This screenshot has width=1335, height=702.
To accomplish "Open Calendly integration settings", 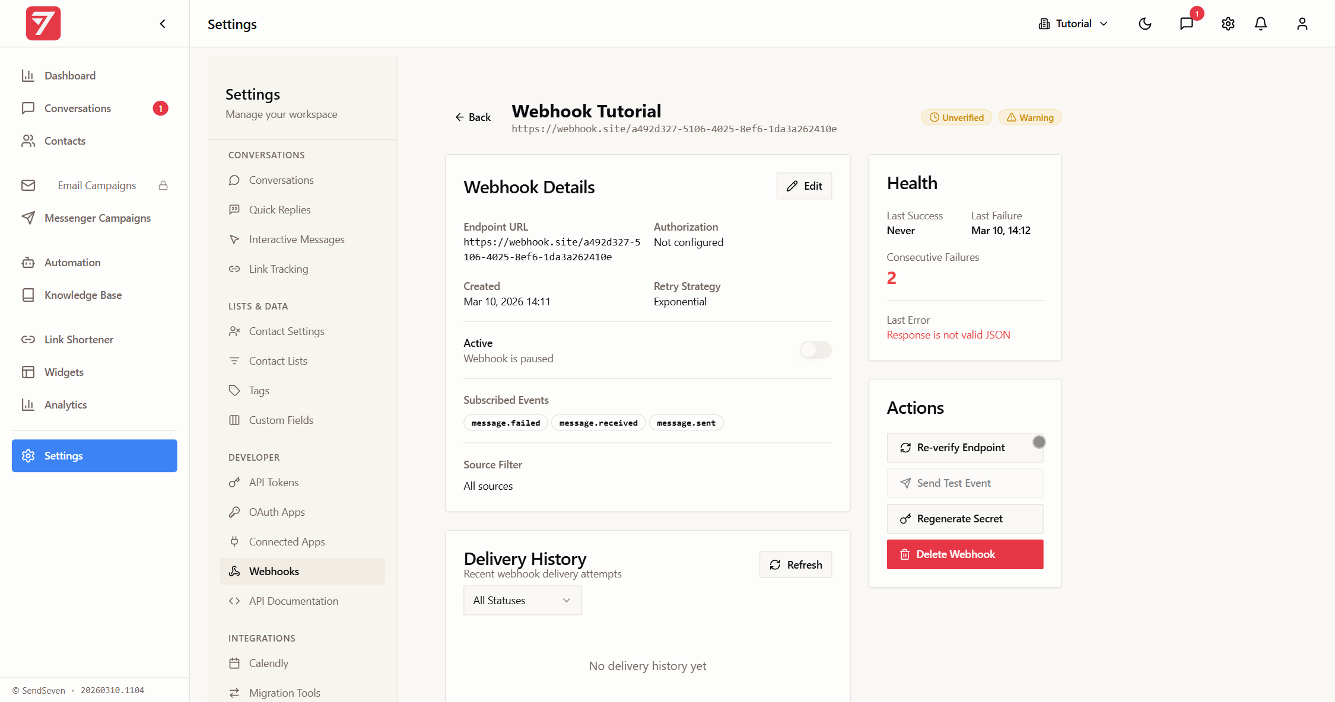I will point(302,663).
